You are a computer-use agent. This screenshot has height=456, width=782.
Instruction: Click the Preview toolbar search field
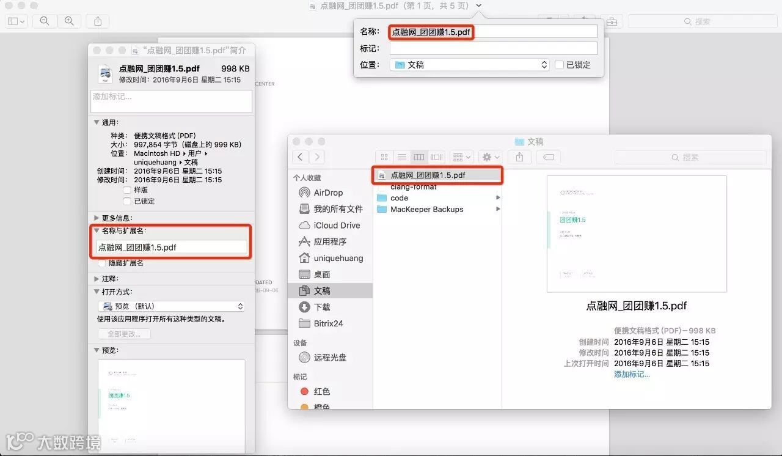tap(702, 21)
